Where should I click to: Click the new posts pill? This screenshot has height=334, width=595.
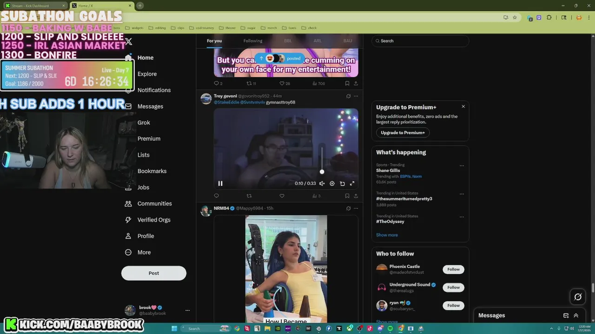point(280,58)
